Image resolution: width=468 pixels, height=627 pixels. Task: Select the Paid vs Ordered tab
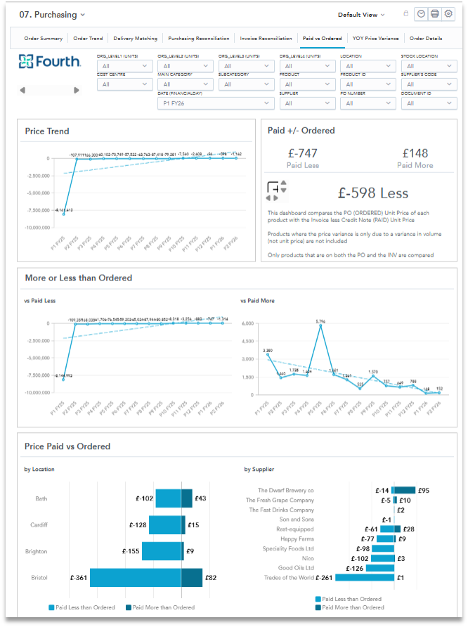(x=322, y=39)
